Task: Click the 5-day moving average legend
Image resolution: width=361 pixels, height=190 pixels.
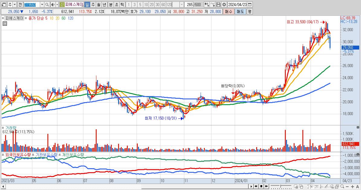Action: pos(46,18)
